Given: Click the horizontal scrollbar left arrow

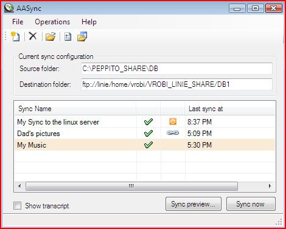Looking at the screenshot, I should click(x=19, y=186).
